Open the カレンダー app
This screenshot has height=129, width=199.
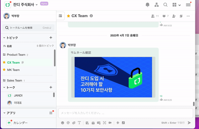(20, 123)
